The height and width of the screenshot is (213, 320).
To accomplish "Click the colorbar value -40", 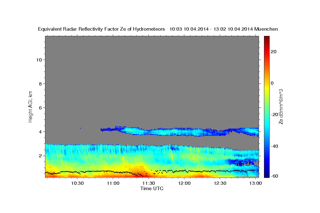I will tap(275, 146).
